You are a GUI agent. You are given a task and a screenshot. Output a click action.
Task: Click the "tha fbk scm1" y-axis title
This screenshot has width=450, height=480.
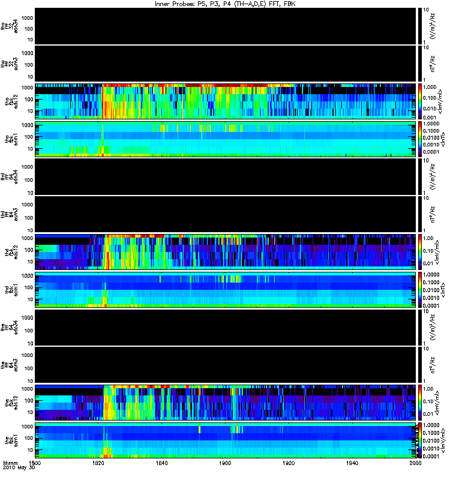click(11, 139)
